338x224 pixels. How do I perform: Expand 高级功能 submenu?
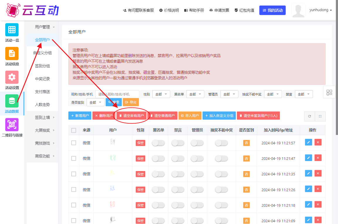pyautogui.click(x=43, y=156)
